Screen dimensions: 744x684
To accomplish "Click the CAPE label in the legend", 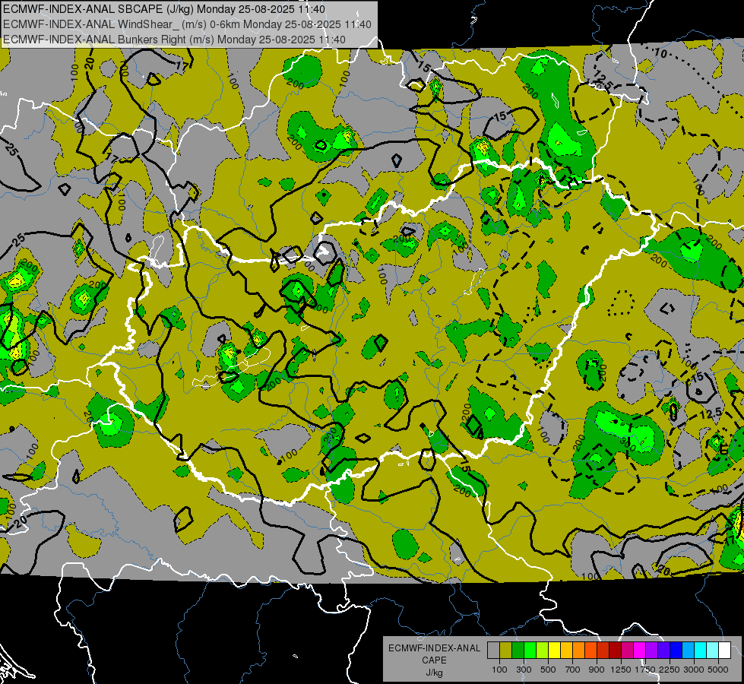I will [434, 660].
